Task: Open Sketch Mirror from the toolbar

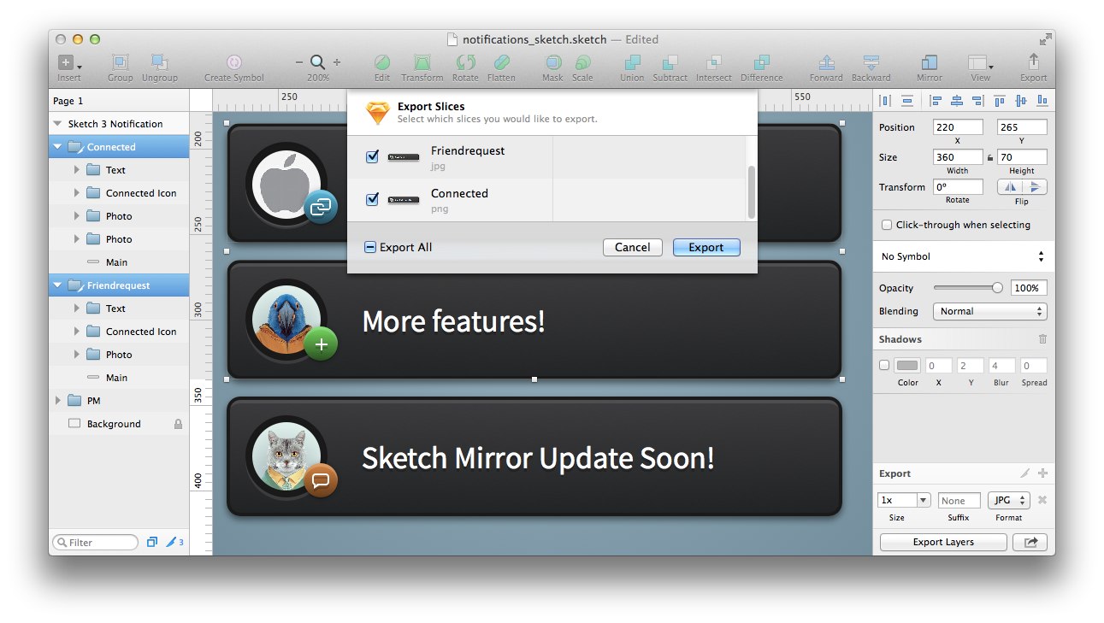Action: pyautogui.click(x=930, y=62)
